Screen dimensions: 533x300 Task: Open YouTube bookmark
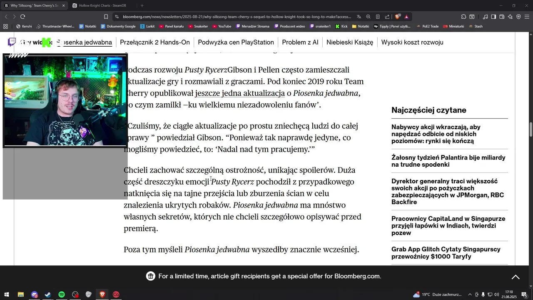click(222, 26)
